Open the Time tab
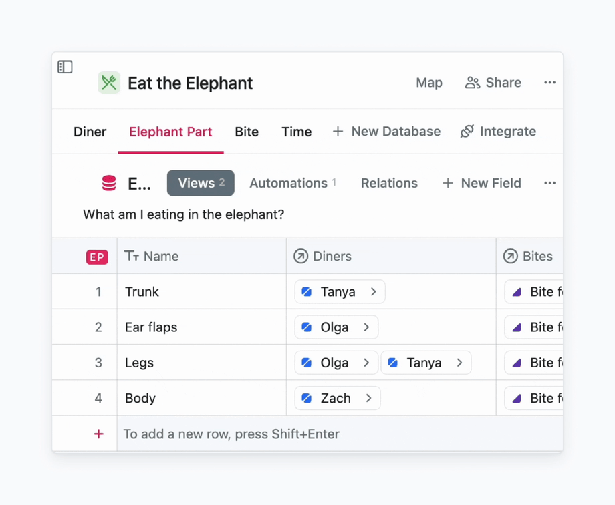The image size is (615, 505). point(296,132)
